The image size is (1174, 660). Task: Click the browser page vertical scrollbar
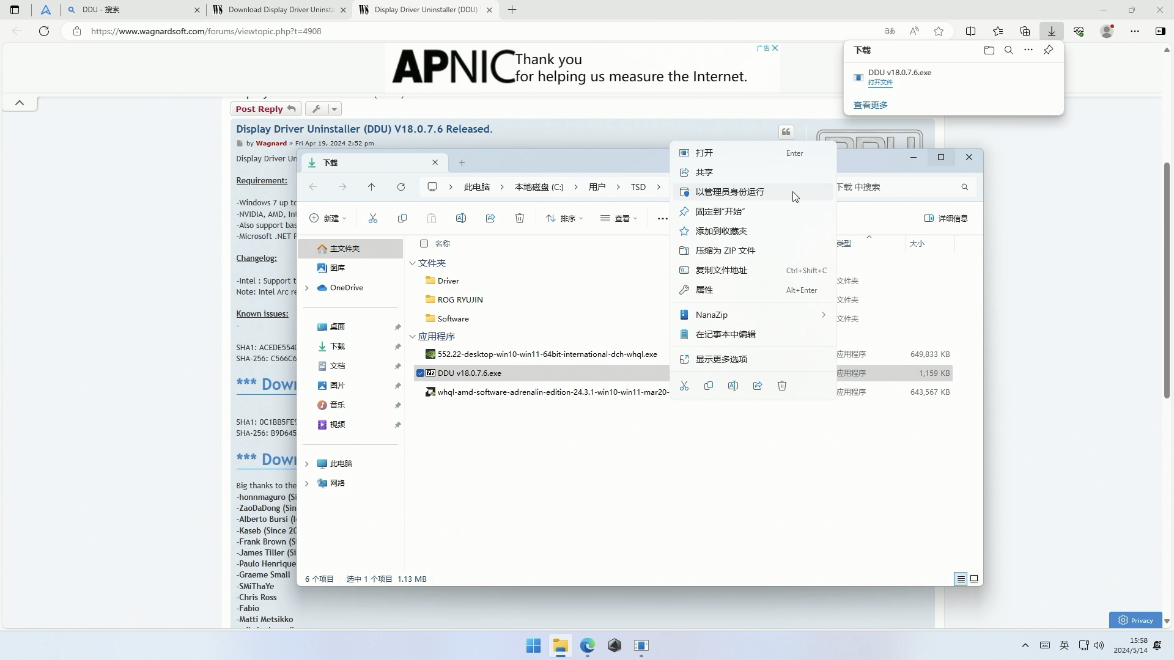(1167, 281)
